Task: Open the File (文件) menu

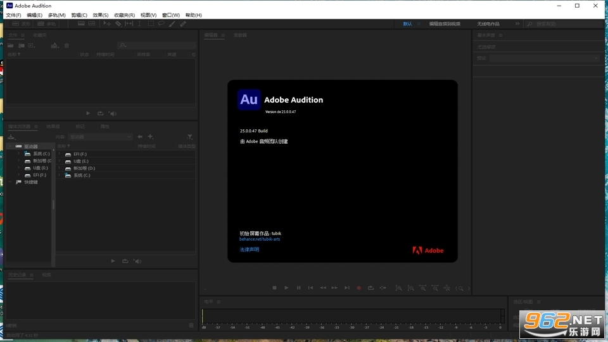Action: (x=13, y=15)
